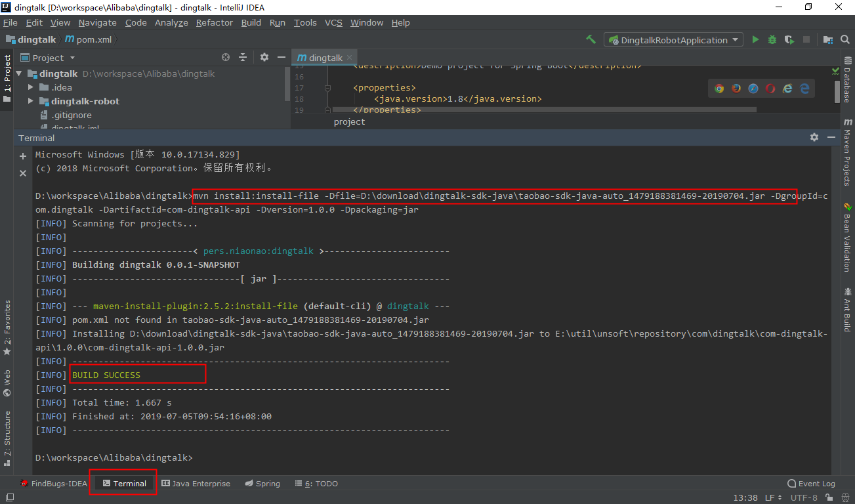Toggle the 1: Project side tab

[x=7, y=78]
